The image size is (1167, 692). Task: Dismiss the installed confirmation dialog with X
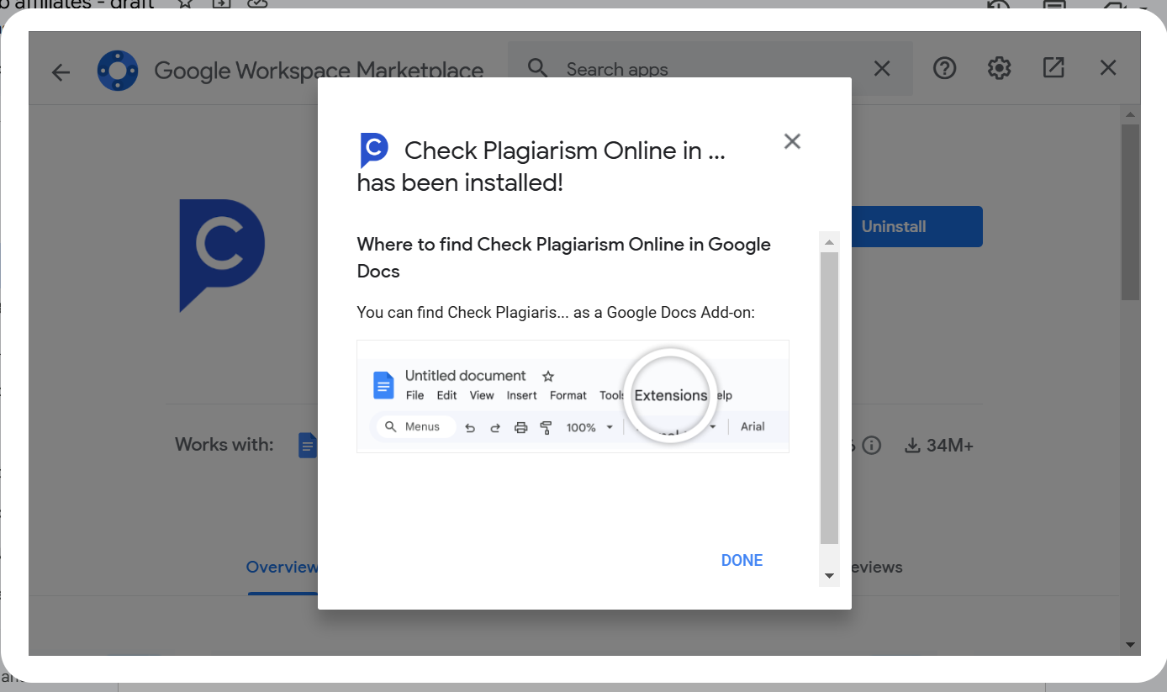click(792, 141)
